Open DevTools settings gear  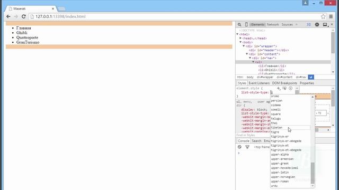tap(317, 25)
